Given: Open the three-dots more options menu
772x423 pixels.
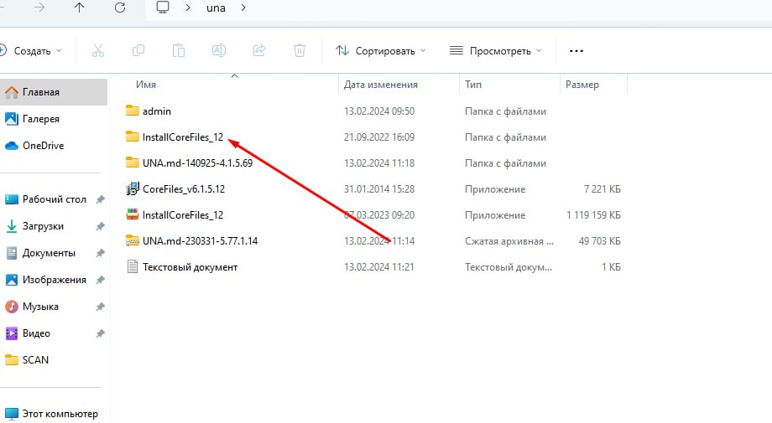Looking at the screenshot, I should (x=576, y=50).
